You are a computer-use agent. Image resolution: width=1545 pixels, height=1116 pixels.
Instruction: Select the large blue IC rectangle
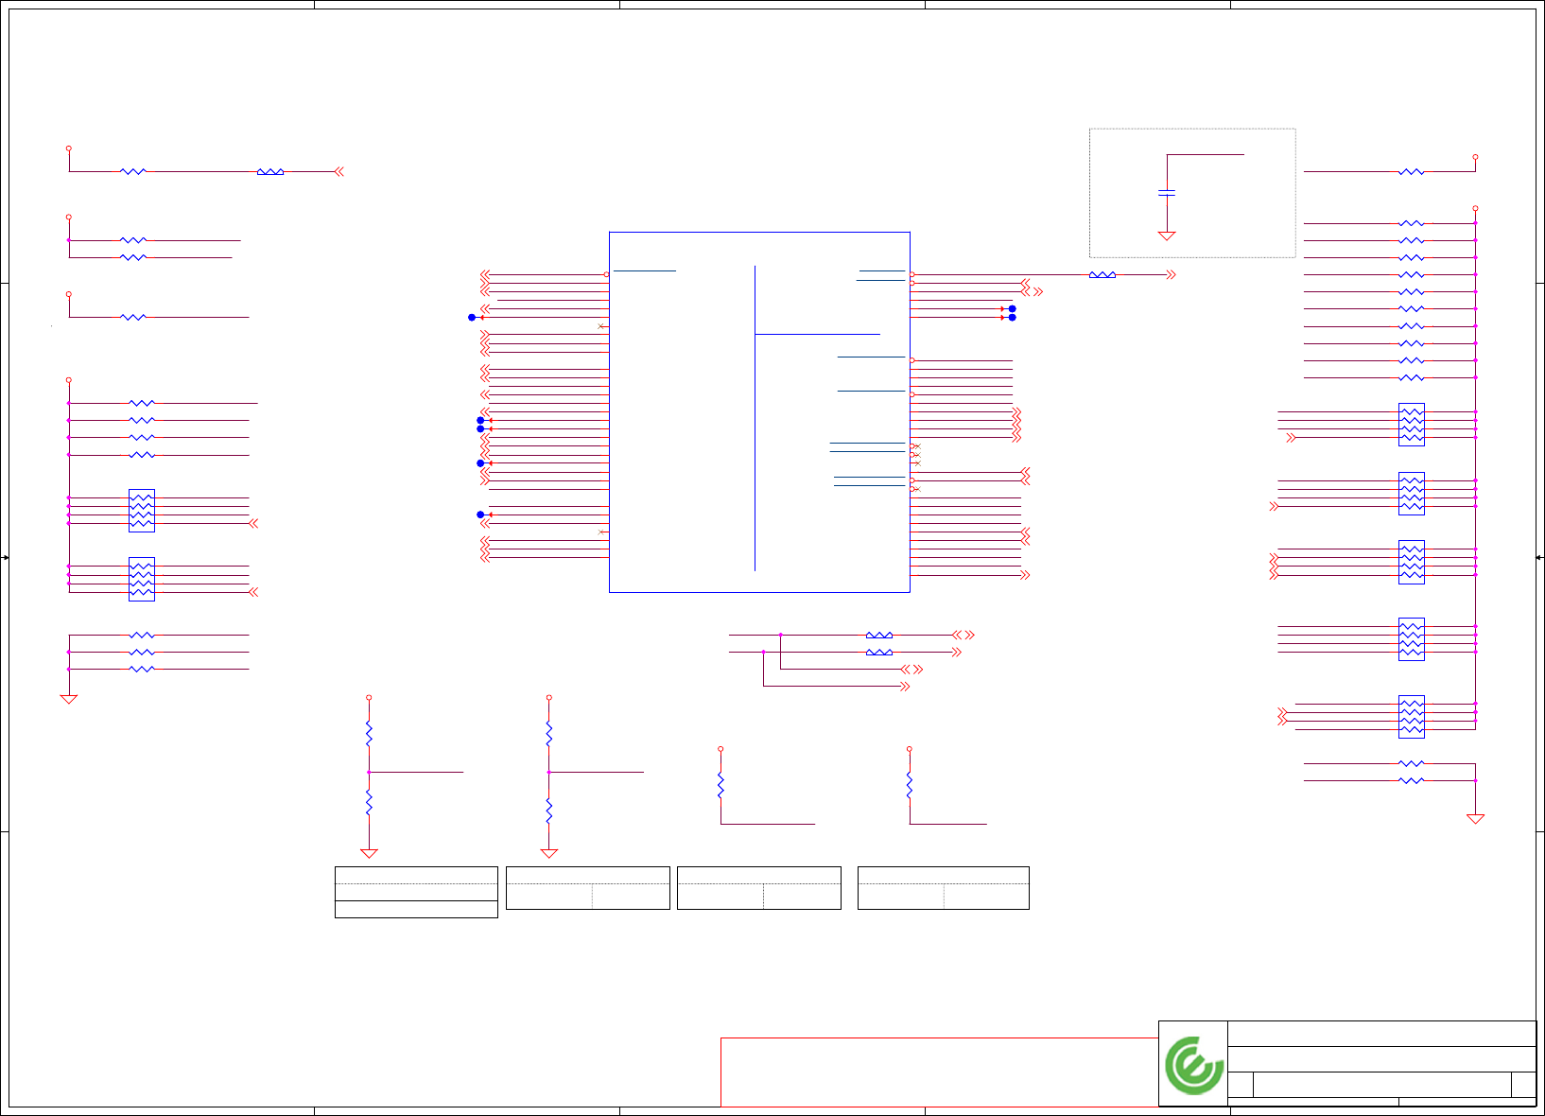(x=759, y=412)
